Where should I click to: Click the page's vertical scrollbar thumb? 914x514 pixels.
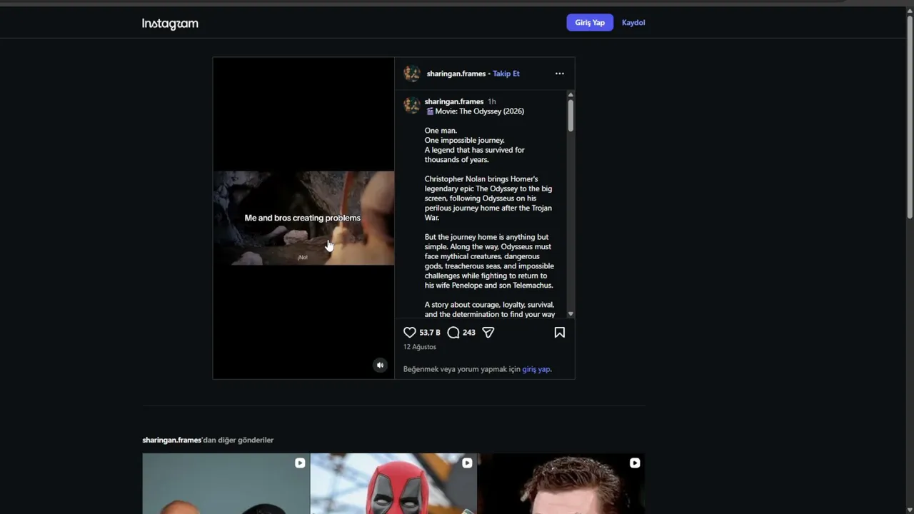[x=910, y=118]
